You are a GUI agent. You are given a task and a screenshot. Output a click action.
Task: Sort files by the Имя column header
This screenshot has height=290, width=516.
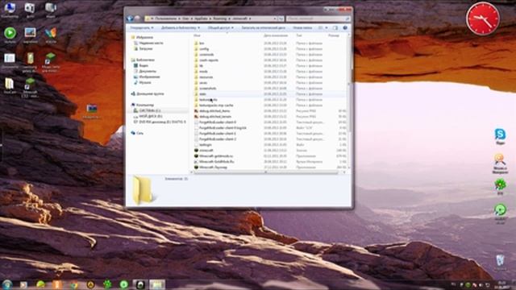pyautogui.click(x=197, y=35)
